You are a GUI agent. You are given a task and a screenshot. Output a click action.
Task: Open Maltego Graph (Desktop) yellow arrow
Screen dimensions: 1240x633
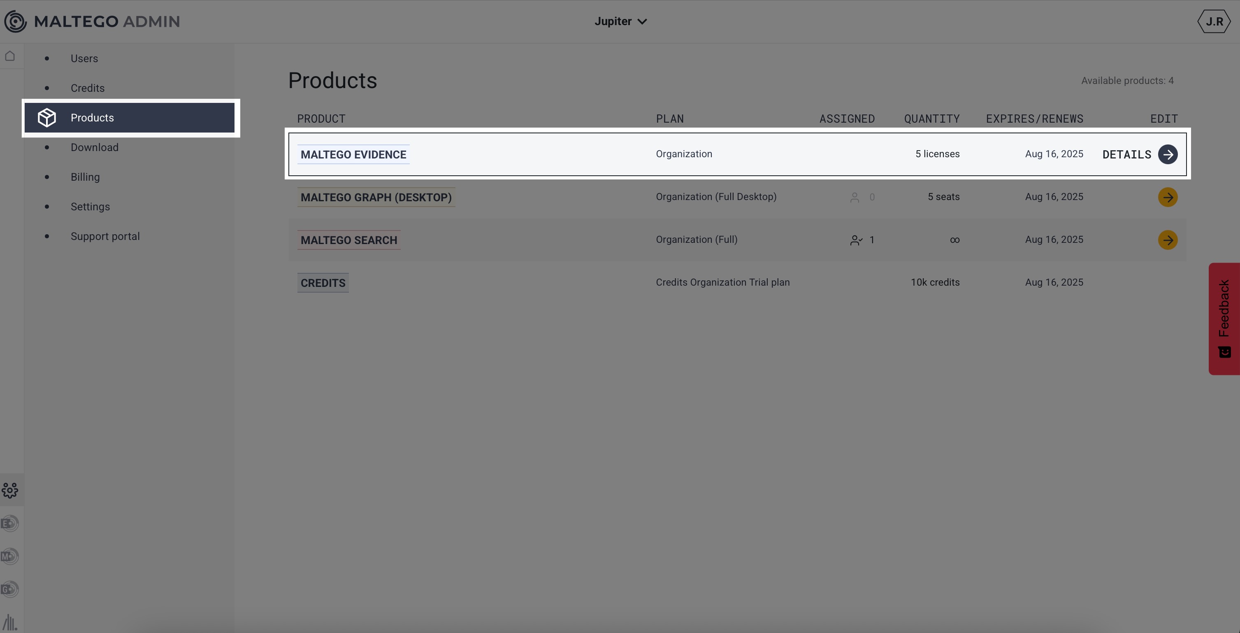point(1167,197)
